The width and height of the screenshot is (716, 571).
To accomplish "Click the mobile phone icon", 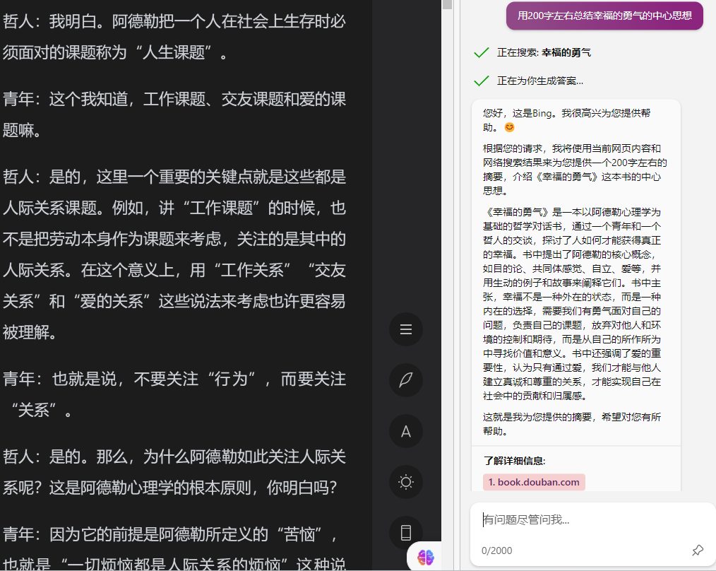I will pyautogui.click(x=405, y=533).
